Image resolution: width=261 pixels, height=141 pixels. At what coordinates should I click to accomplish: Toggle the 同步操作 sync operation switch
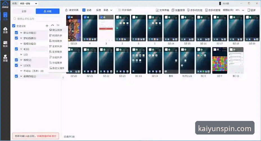pos(118,10)
